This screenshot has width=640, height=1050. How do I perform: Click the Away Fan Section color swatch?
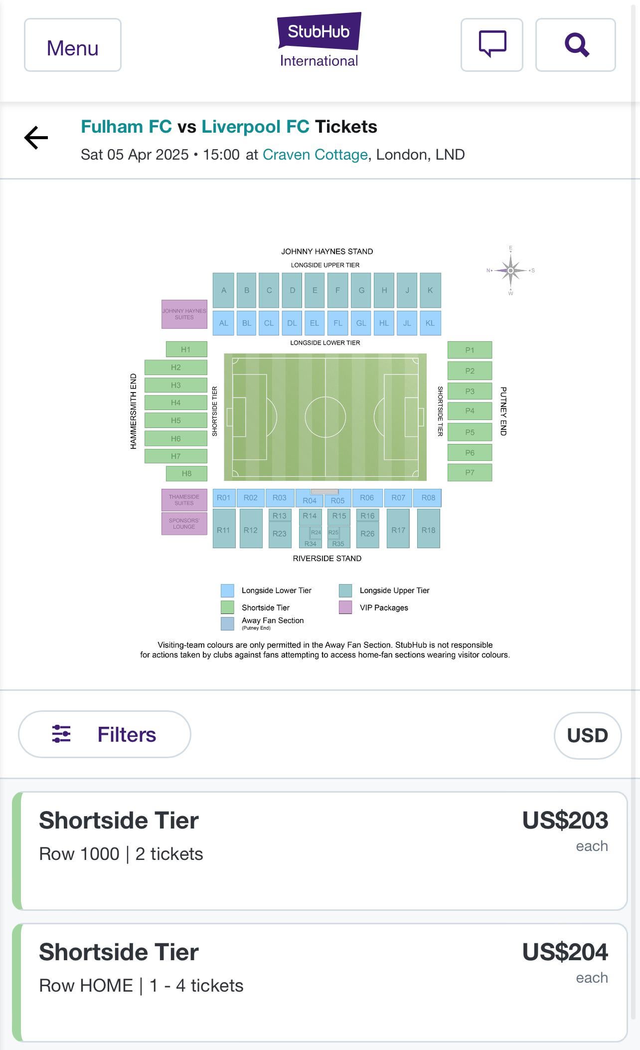point(227,623)
